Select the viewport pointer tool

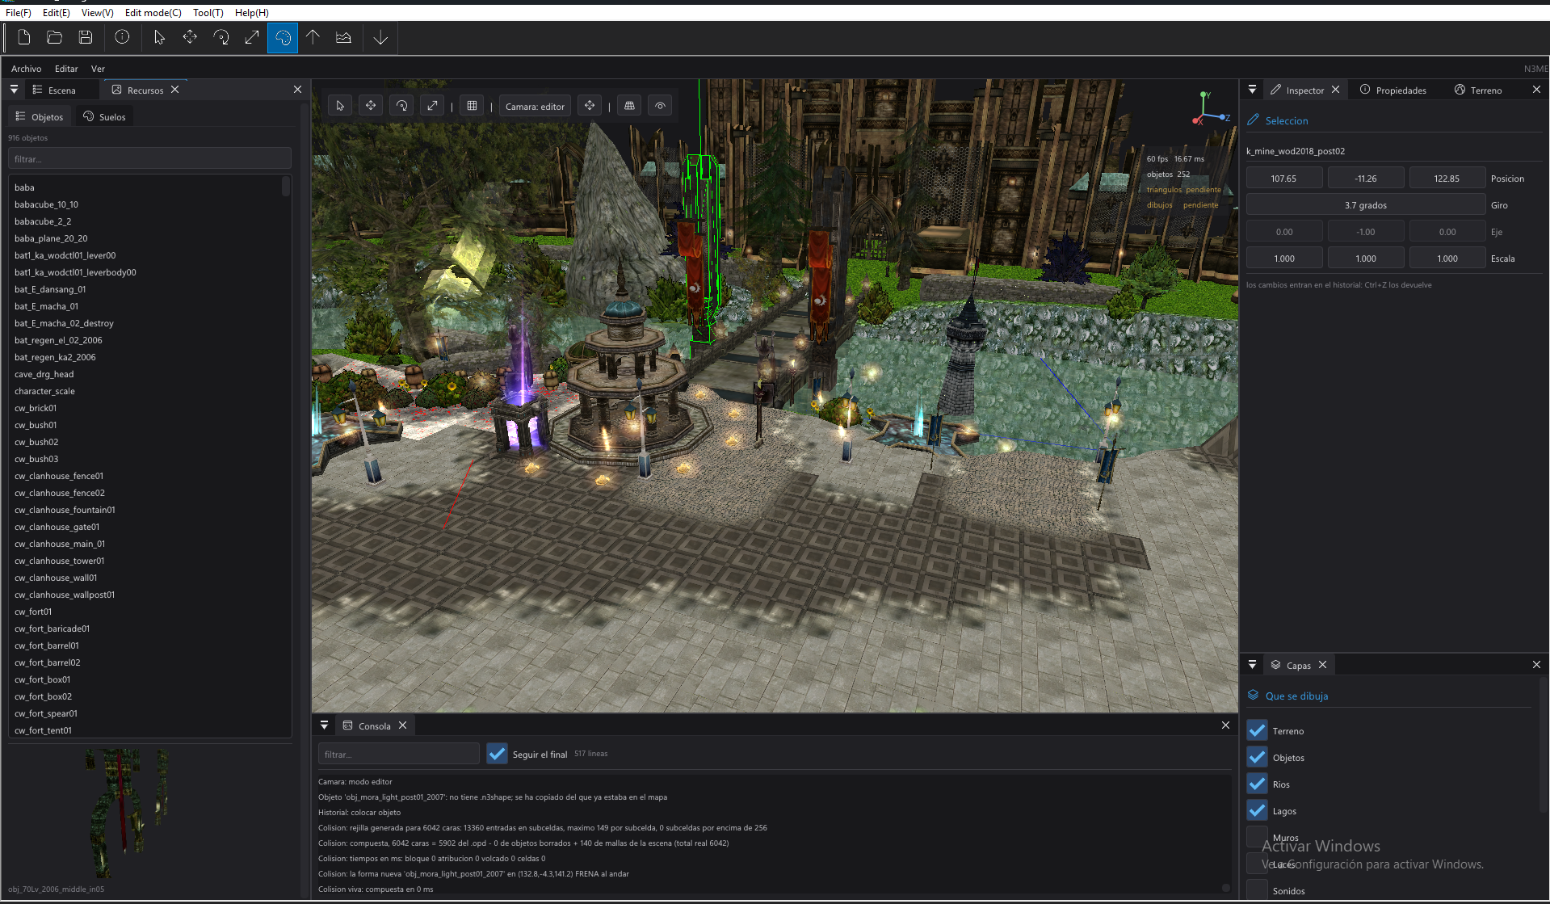(x=340, y=106)
